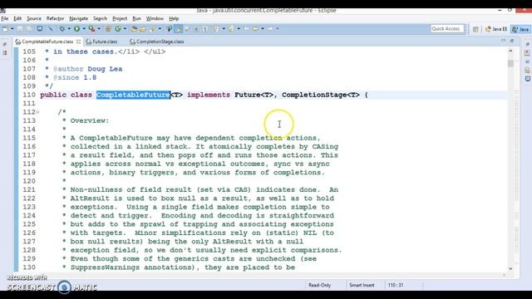Click the New Java Class icon
Image resolution: width=532 pixels, height=299 pixels.
coord(118,29)
